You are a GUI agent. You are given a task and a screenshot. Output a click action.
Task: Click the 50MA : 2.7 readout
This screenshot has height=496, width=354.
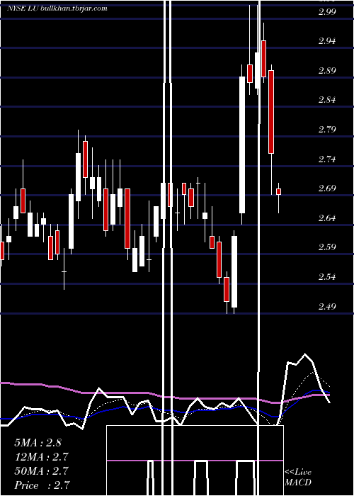coord(41,471)
